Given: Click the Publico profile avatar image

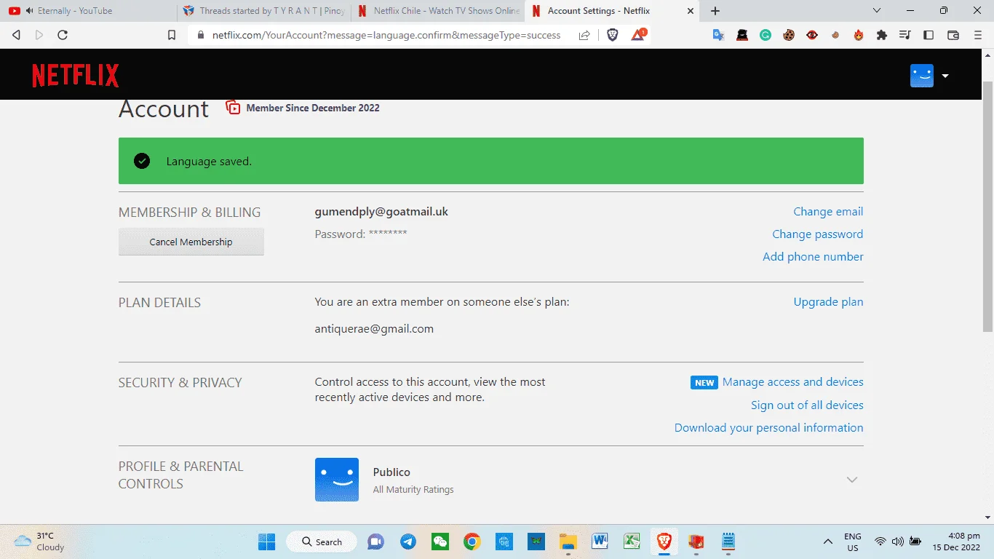Looking at the screenshot, I should coord(337,480).
